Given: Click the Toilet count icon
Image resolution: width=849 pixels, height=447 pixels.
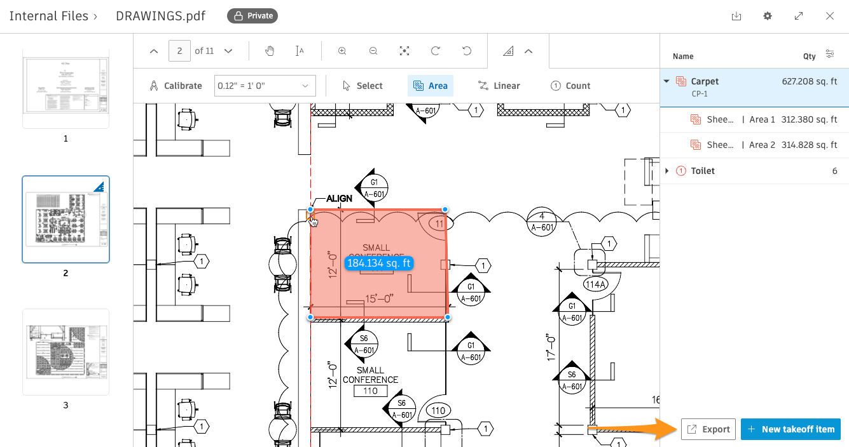Looking at the screenshot, I should [x=681, y=171].
